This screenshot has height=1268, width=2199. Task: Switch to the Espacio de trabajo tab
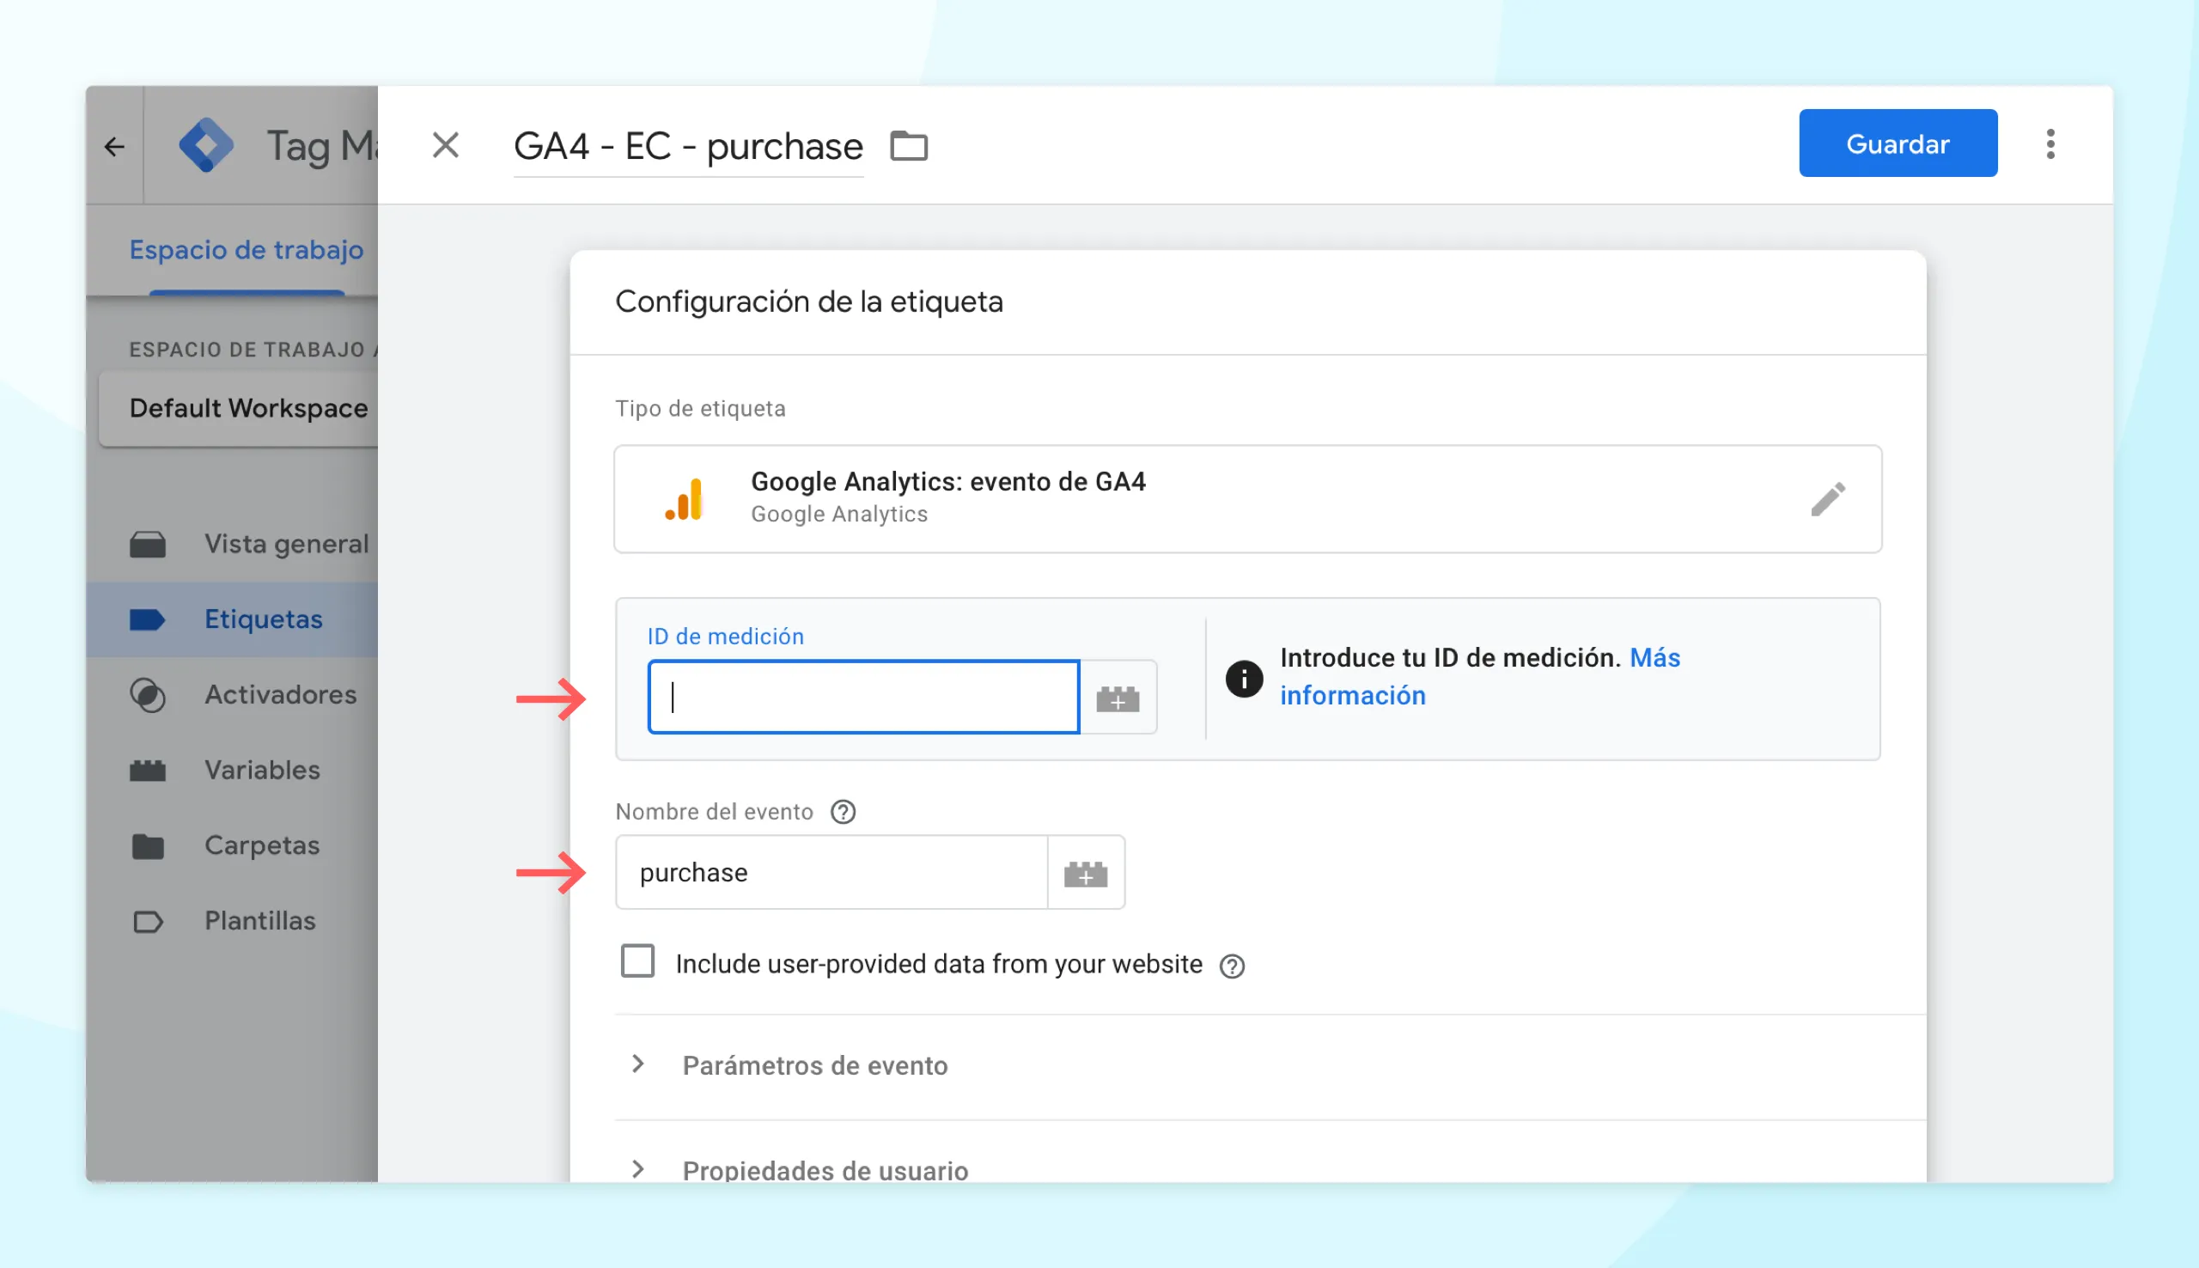point(247,250)
